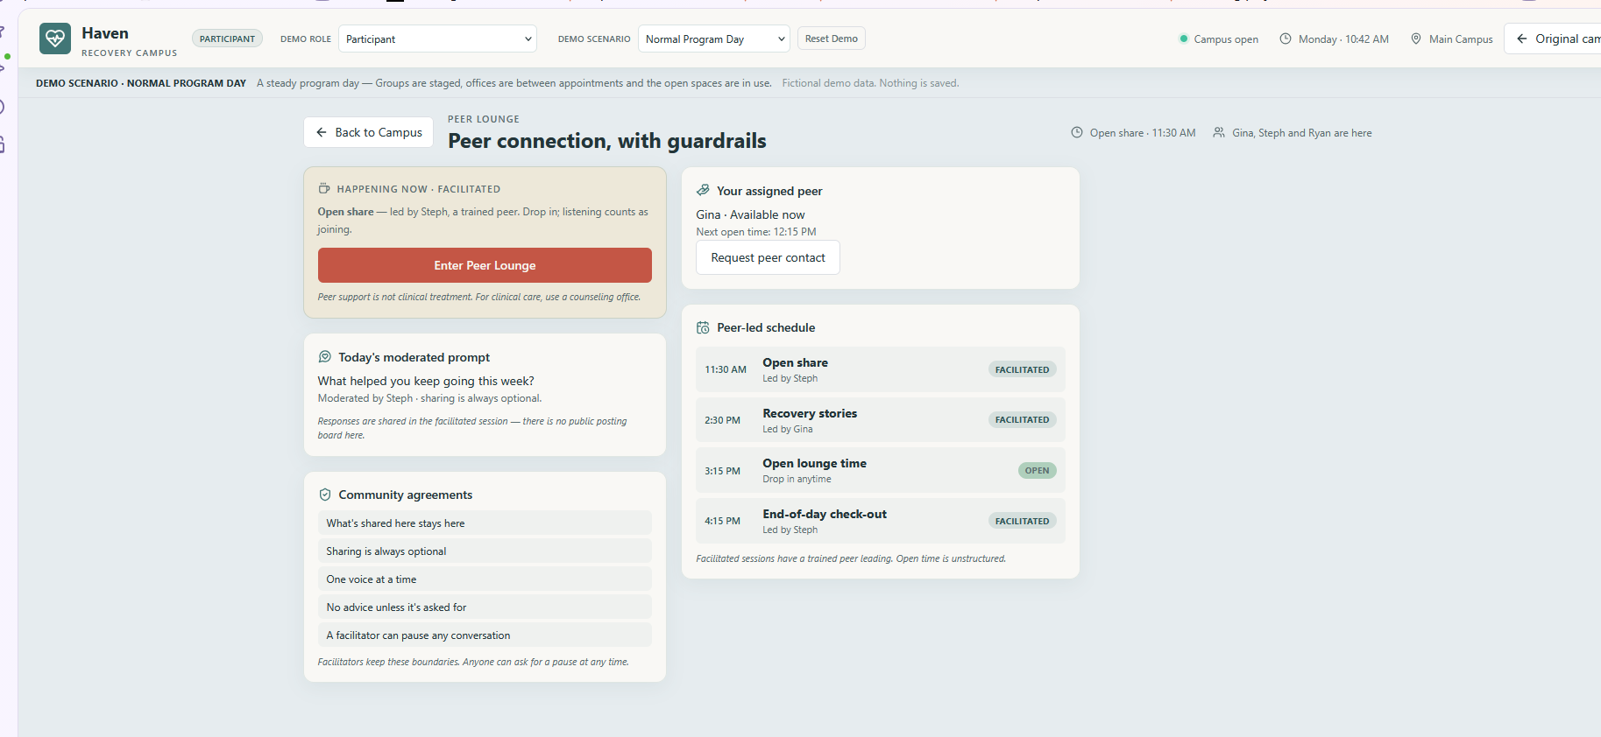The width and height of the screenshot is (1601, 737).
Task: Click the clock icon beside Open share 11:30 AM
Action: coord(1077,132)
